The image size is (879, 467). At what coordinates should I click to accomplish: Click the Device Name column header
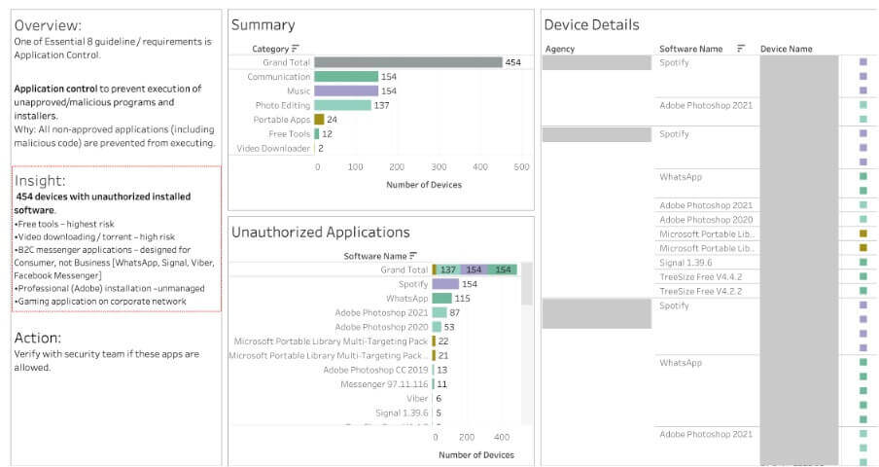(x=786, y=49)
